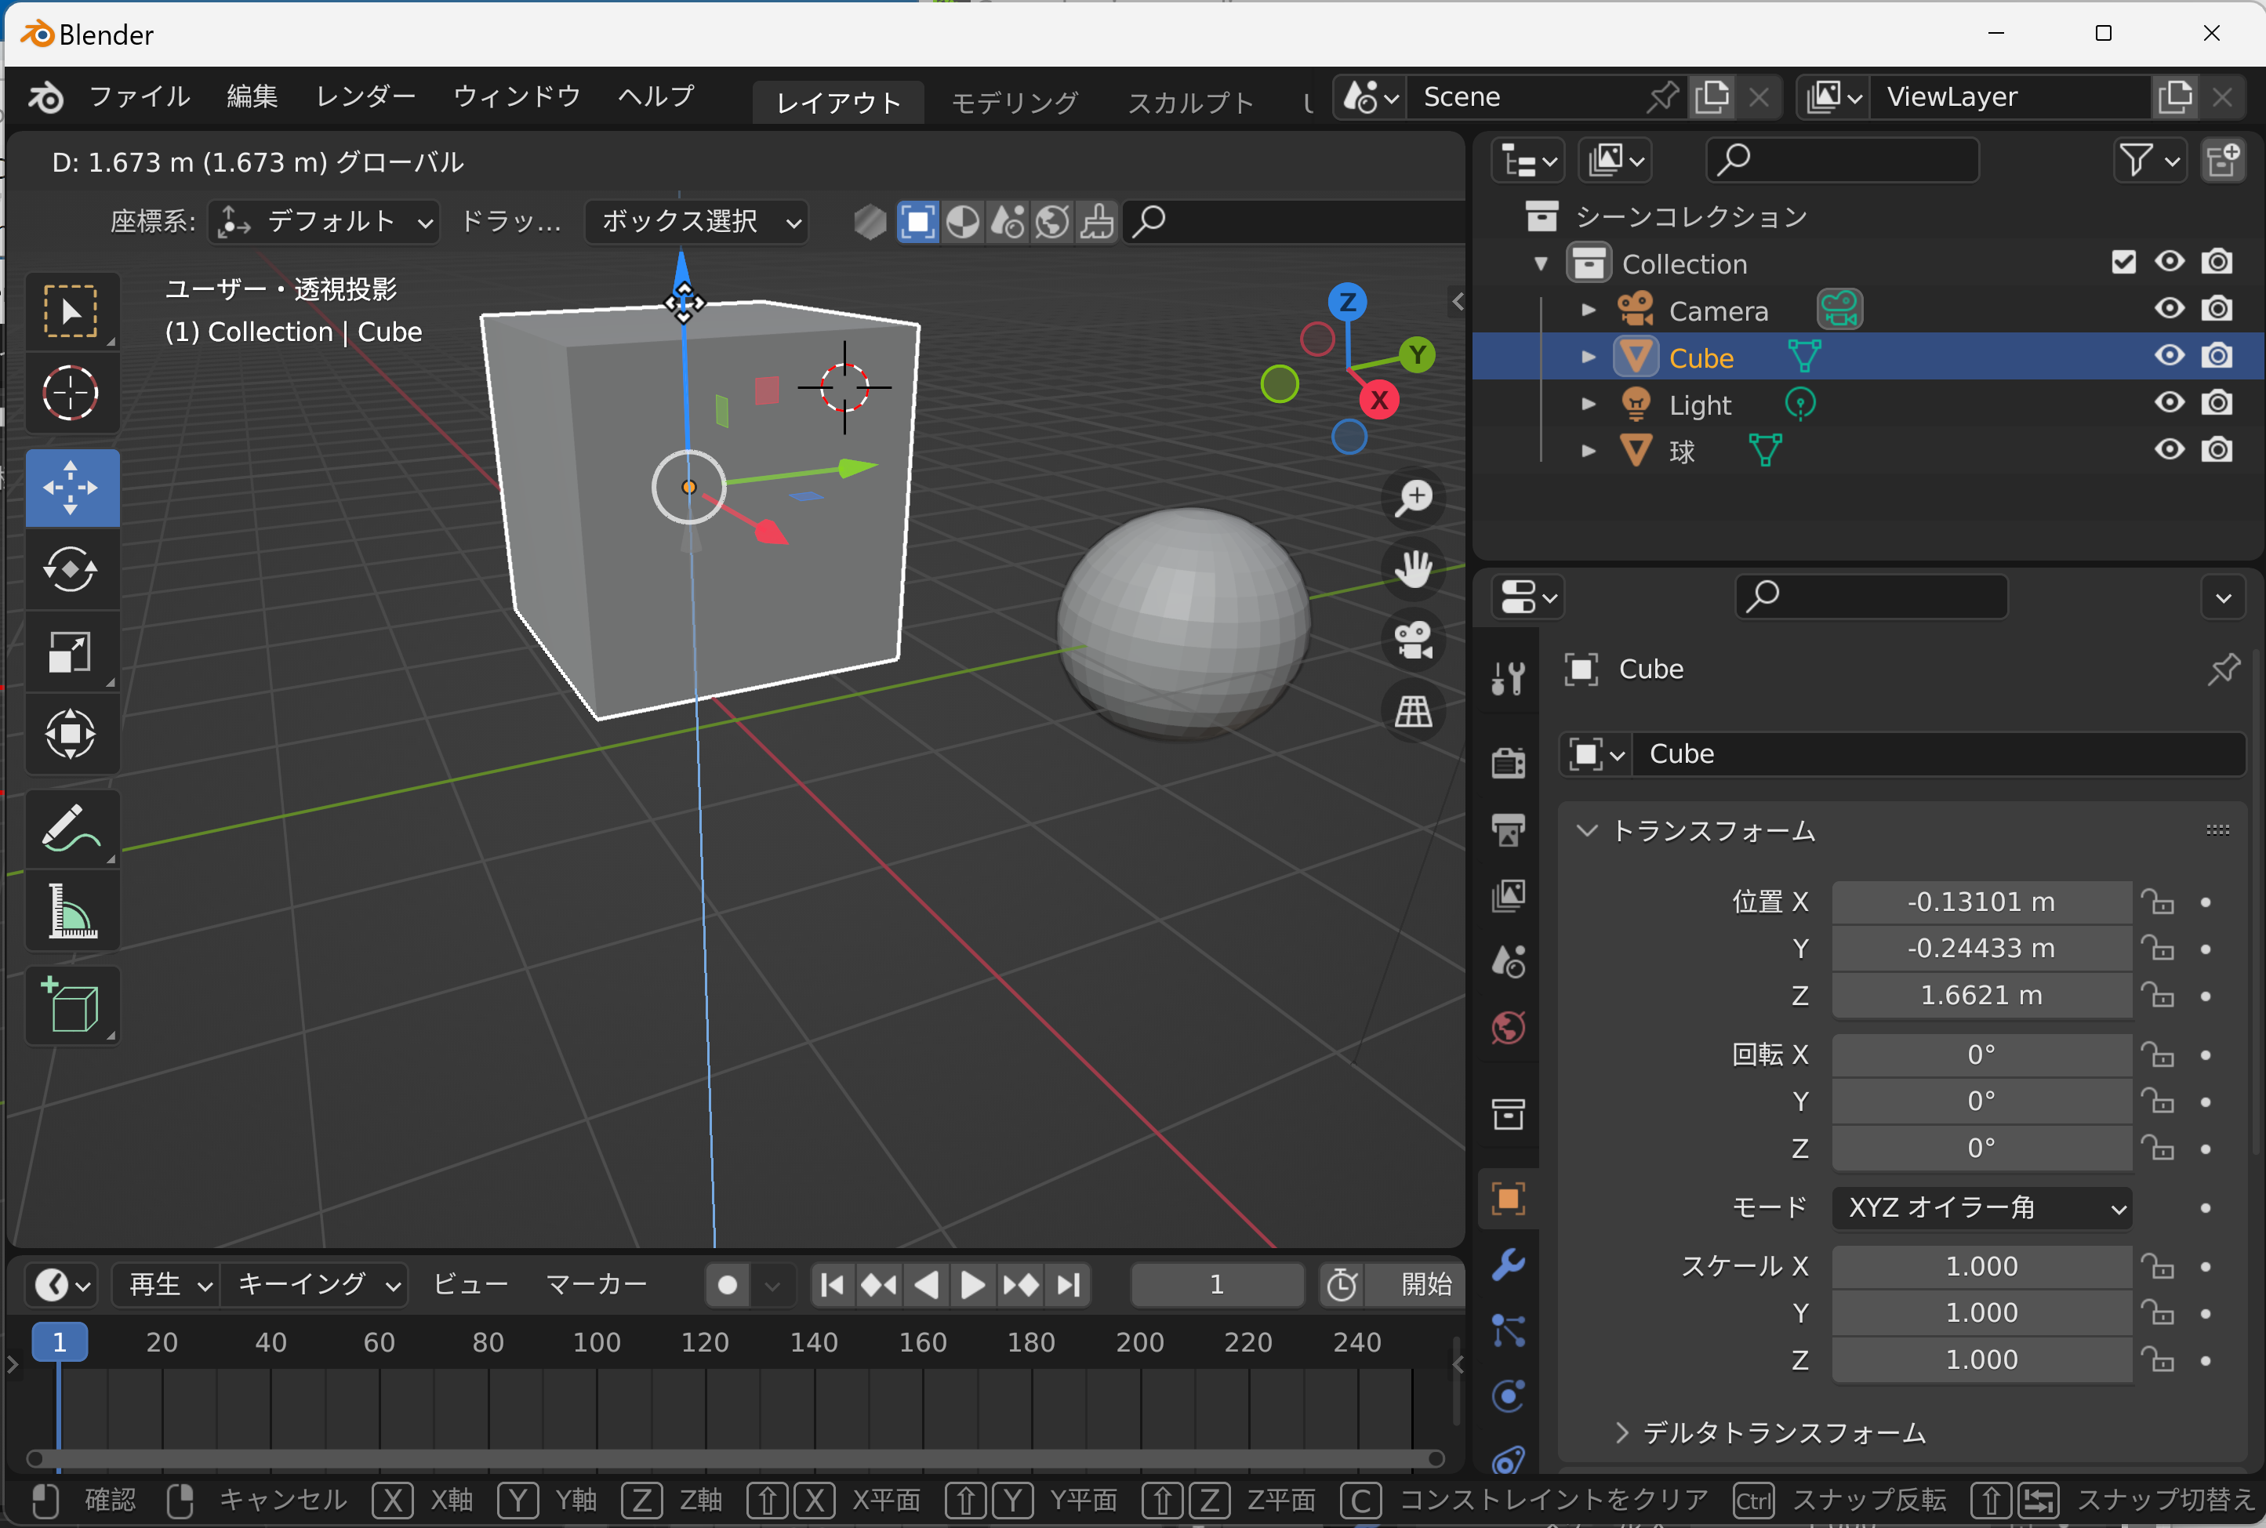Viewport: 2266px width, 1528px height.
Task: Click the current frame number field
Action: pyautogui.click(x=1216, y=1284)
